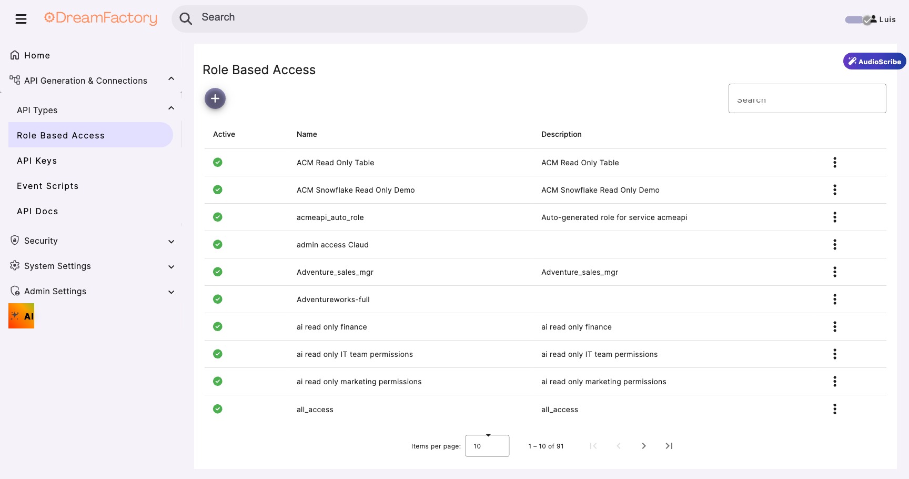Open the Role Based Access menu item
The image size is (909, 479).
point(60,135)
